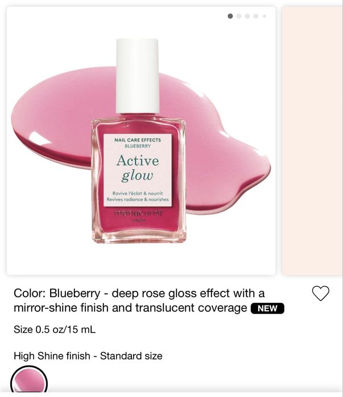Screen dimensions: 343x397
Task: Click the High Shine finish label
Action: tap(88, 356)
